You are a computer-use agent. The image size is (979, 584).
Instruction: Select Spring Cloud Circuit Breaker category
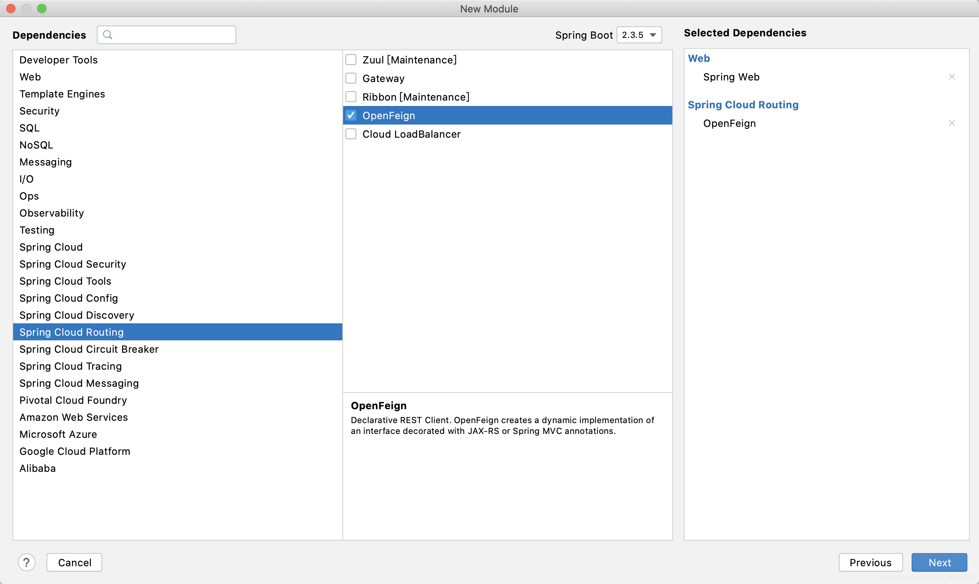coord(90,348)
